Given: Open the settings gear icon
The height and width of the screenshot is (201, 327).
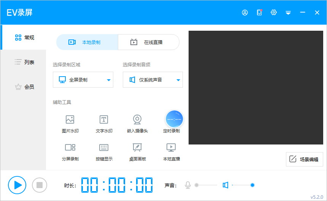Looking at the screenshot, I should click(x=274, y=13).
